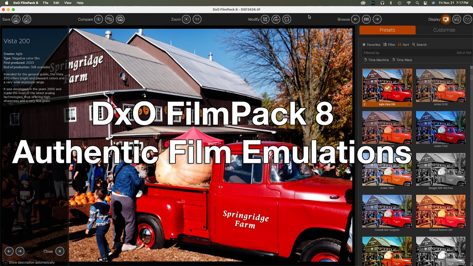Open the presets Sort menu
The height and width of the screenshot is (266, 473).
pyautogui.click(x=404, y=45)
